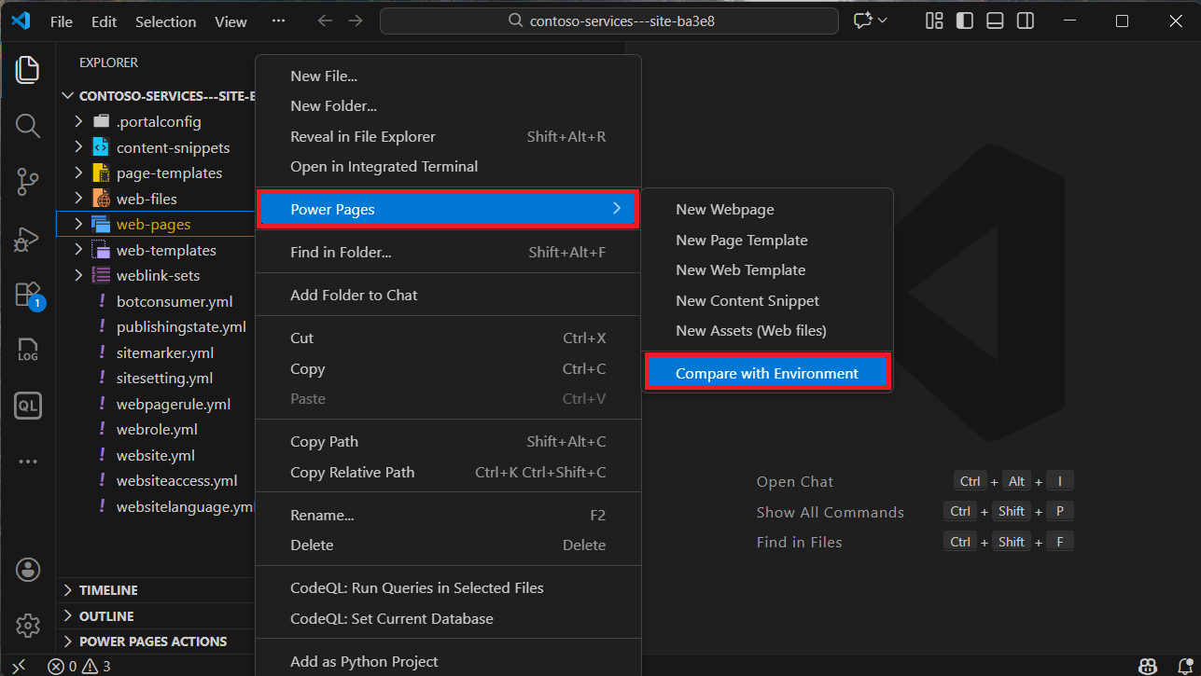Toggle the Primary Side Bar visibility

[964, 20]
